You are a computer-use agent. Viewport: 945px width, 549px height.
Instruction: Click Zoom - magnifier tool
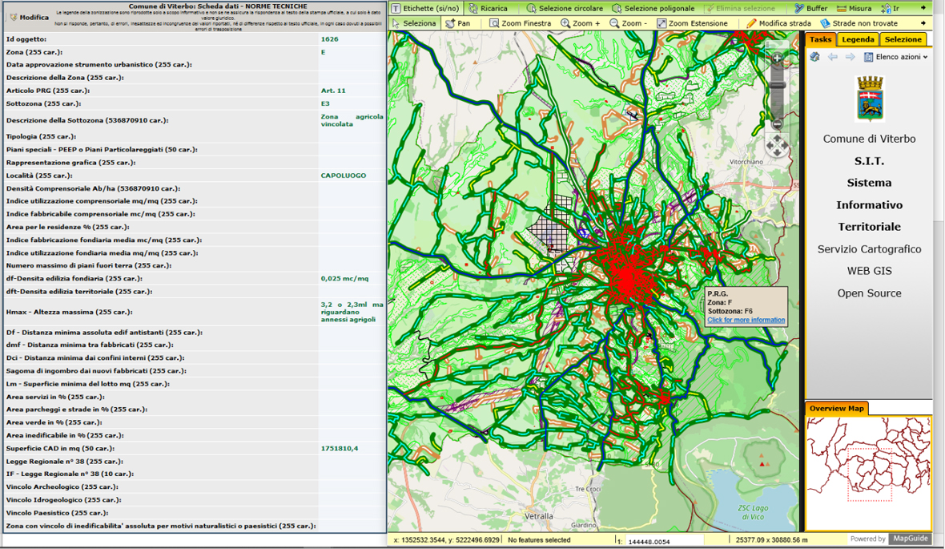click(x=628, y=23)
